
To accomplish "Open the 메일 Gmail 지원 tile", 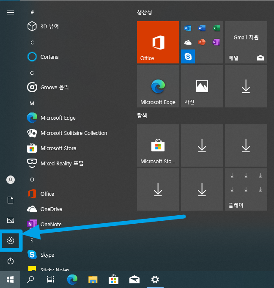I will (246, 42).
